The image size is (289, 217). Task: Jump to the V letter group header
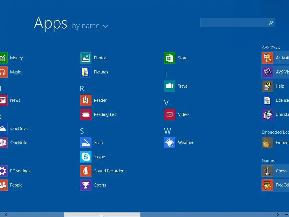point(166,103)
